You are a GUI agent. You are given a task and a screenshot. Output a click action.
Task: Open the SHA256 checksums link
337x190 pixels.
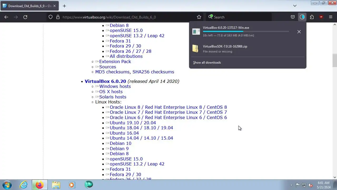153,72
